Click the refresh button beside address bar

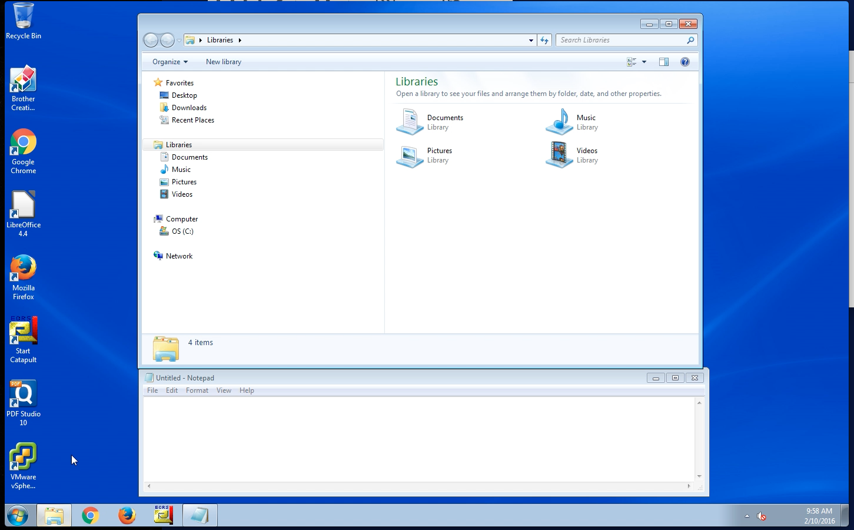[x=544, y=40]
